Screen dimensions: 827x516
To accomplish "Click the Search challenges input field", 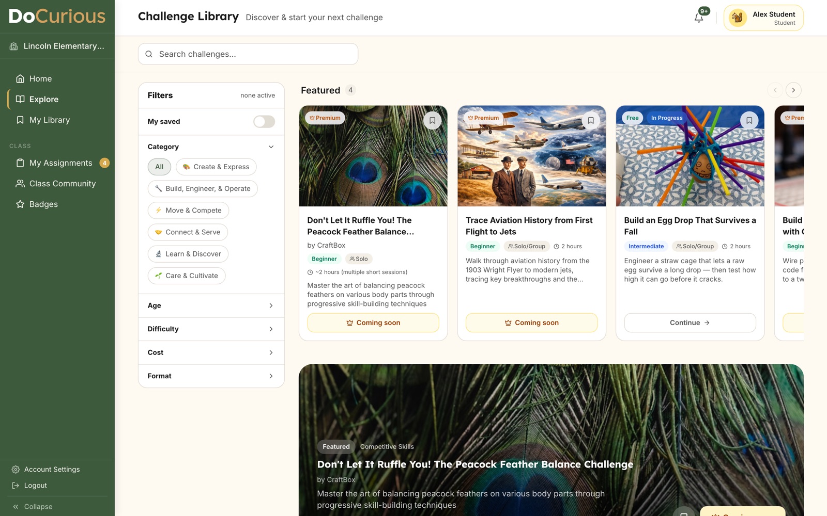I will tap(248, 54).
